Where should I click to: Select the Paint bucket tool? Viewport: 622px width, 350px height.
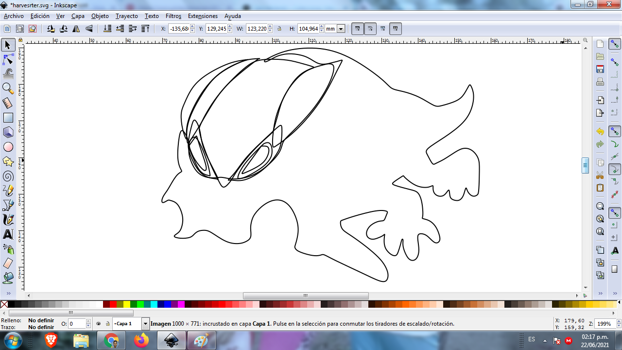click(x=8, y=278)
